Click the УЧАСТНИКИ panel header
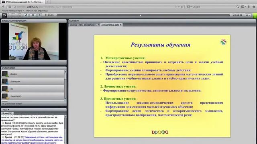The width and height of the screenshot is (257, 144). point(34,68)
